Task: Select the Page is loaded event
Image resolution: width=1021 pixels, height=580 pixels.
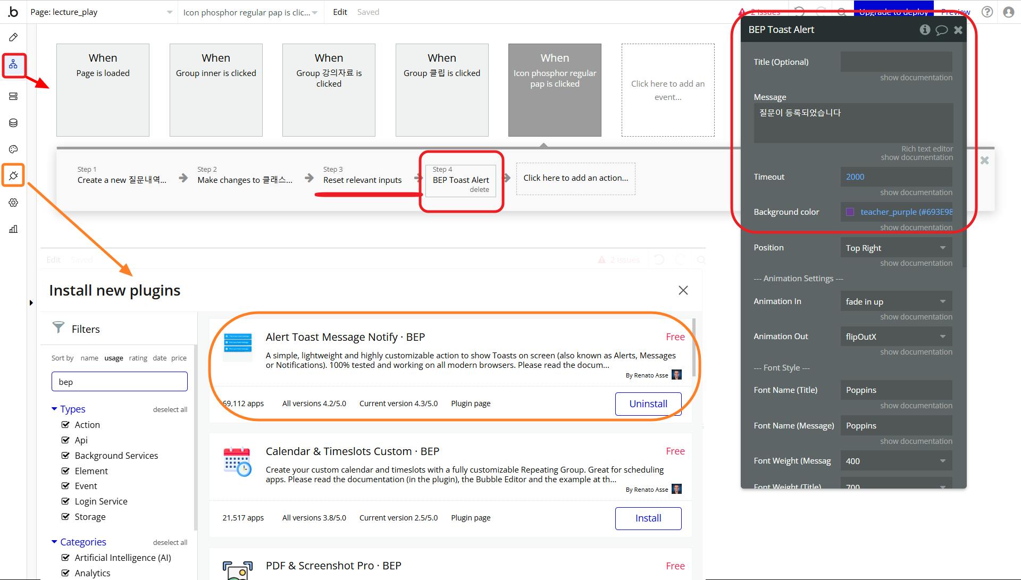Action: 103,90
